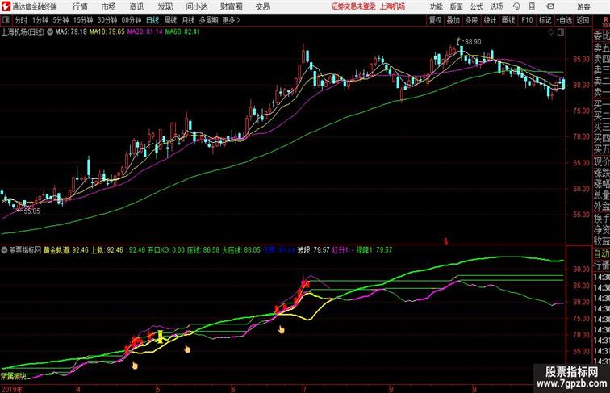The width and height of the screenshot is (610, 393).
Task: Open the 问小达 menu
Action: (196, 6)
